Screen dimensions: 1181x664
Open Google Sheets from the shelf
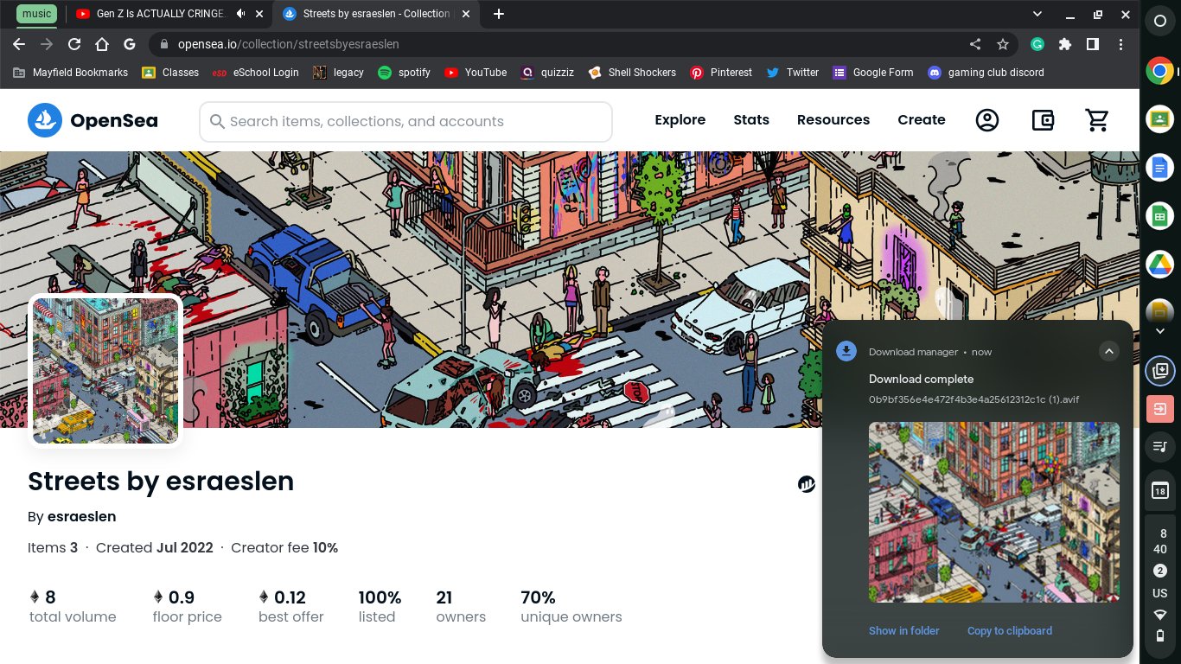tap(1159, 216)
